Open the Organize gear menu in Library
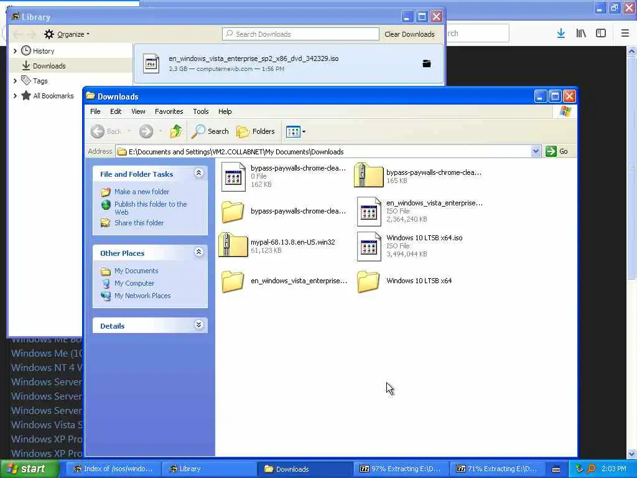 pos(67,34)
